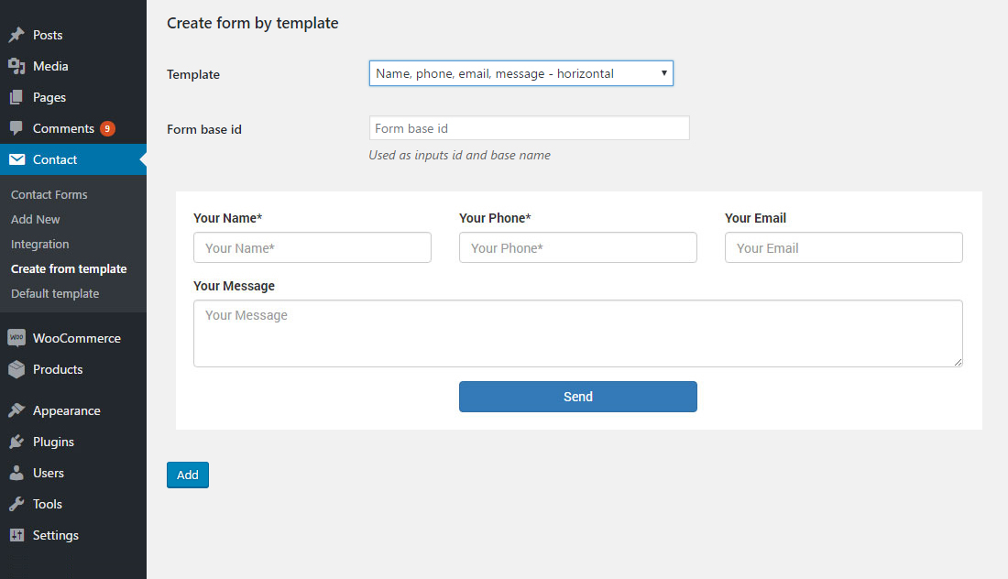Viewport: 1008px width, 579px height.
Task: Click the Media icon in sidebar
Action: (16, 66)
